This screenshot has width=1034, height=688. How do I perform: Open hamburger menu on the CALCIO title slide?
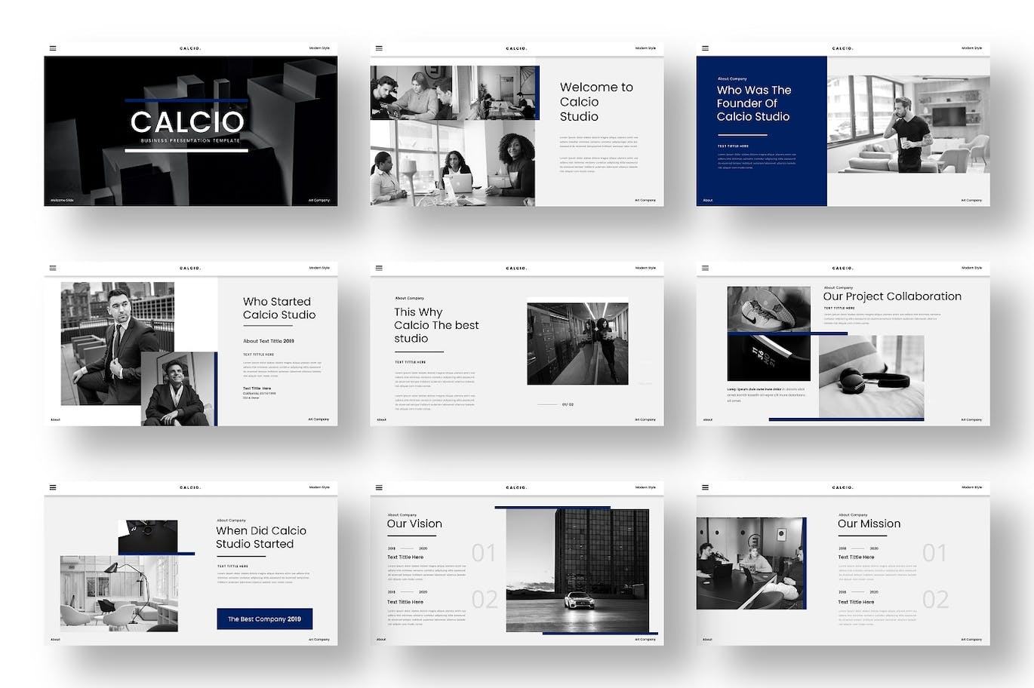click(53, 48)
